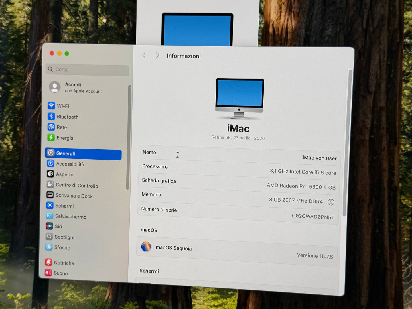Click the '8 GB 2667 MHz DDR4' value

click(x=296, y=200)
